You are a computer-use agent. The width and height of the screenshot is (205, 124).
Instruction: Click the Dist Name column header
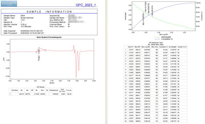15,90
